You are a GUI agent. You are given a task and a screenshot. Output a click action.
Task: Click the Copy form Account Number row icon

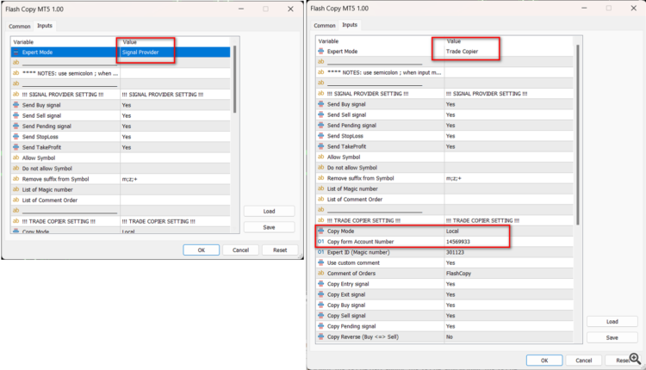pyautogui.click(x=320, y=242)
